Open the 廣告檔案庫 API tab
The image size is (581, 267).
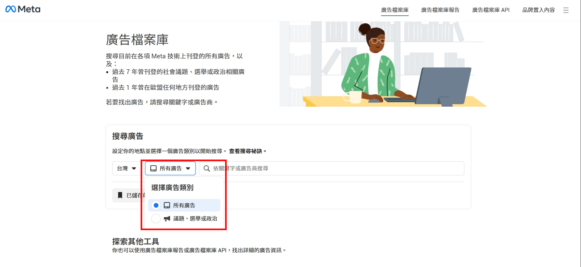pyautogui.click(x=490, y=10)
